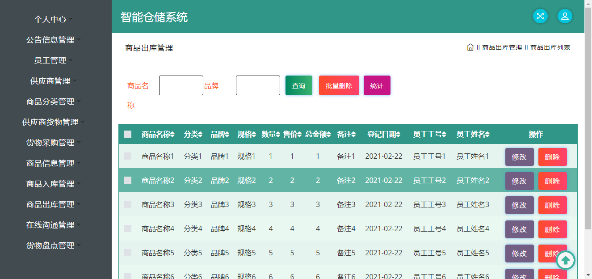Toggle the select-all checkbox in table header
592x279 pixels.
pyautogui.click(x=128, y=134)
